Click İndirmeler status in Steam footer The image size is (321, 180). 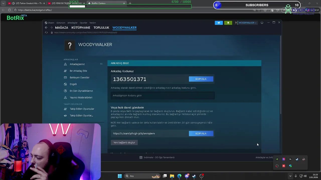pyautogui.click(x=159, y=157)
